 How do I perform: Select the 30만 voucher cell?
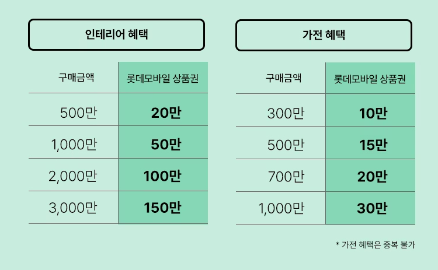(373, 208)
